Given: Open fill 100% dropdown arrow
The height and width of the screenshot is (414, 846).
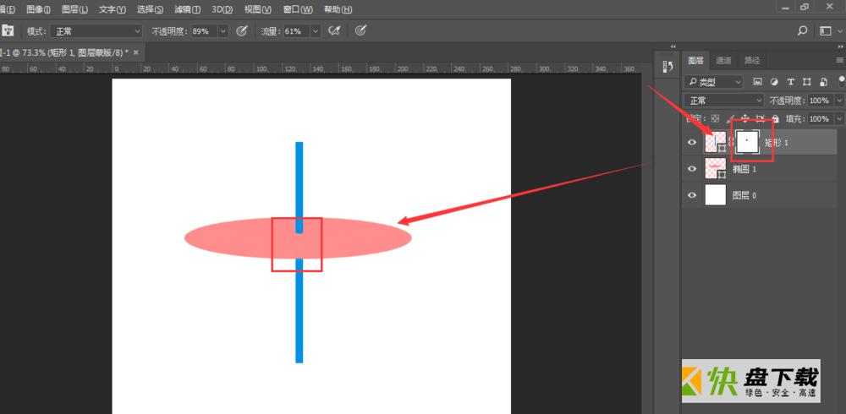Looking at the screenshot, I should 839,118.
